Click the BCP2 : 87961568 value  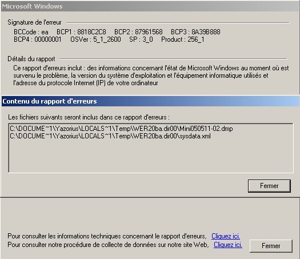pos(138,32)
